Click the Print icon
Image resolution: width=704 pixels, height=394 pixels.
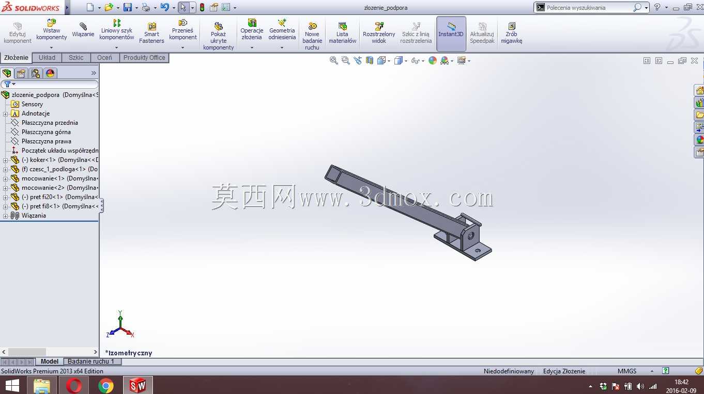(x=146, y=7)
